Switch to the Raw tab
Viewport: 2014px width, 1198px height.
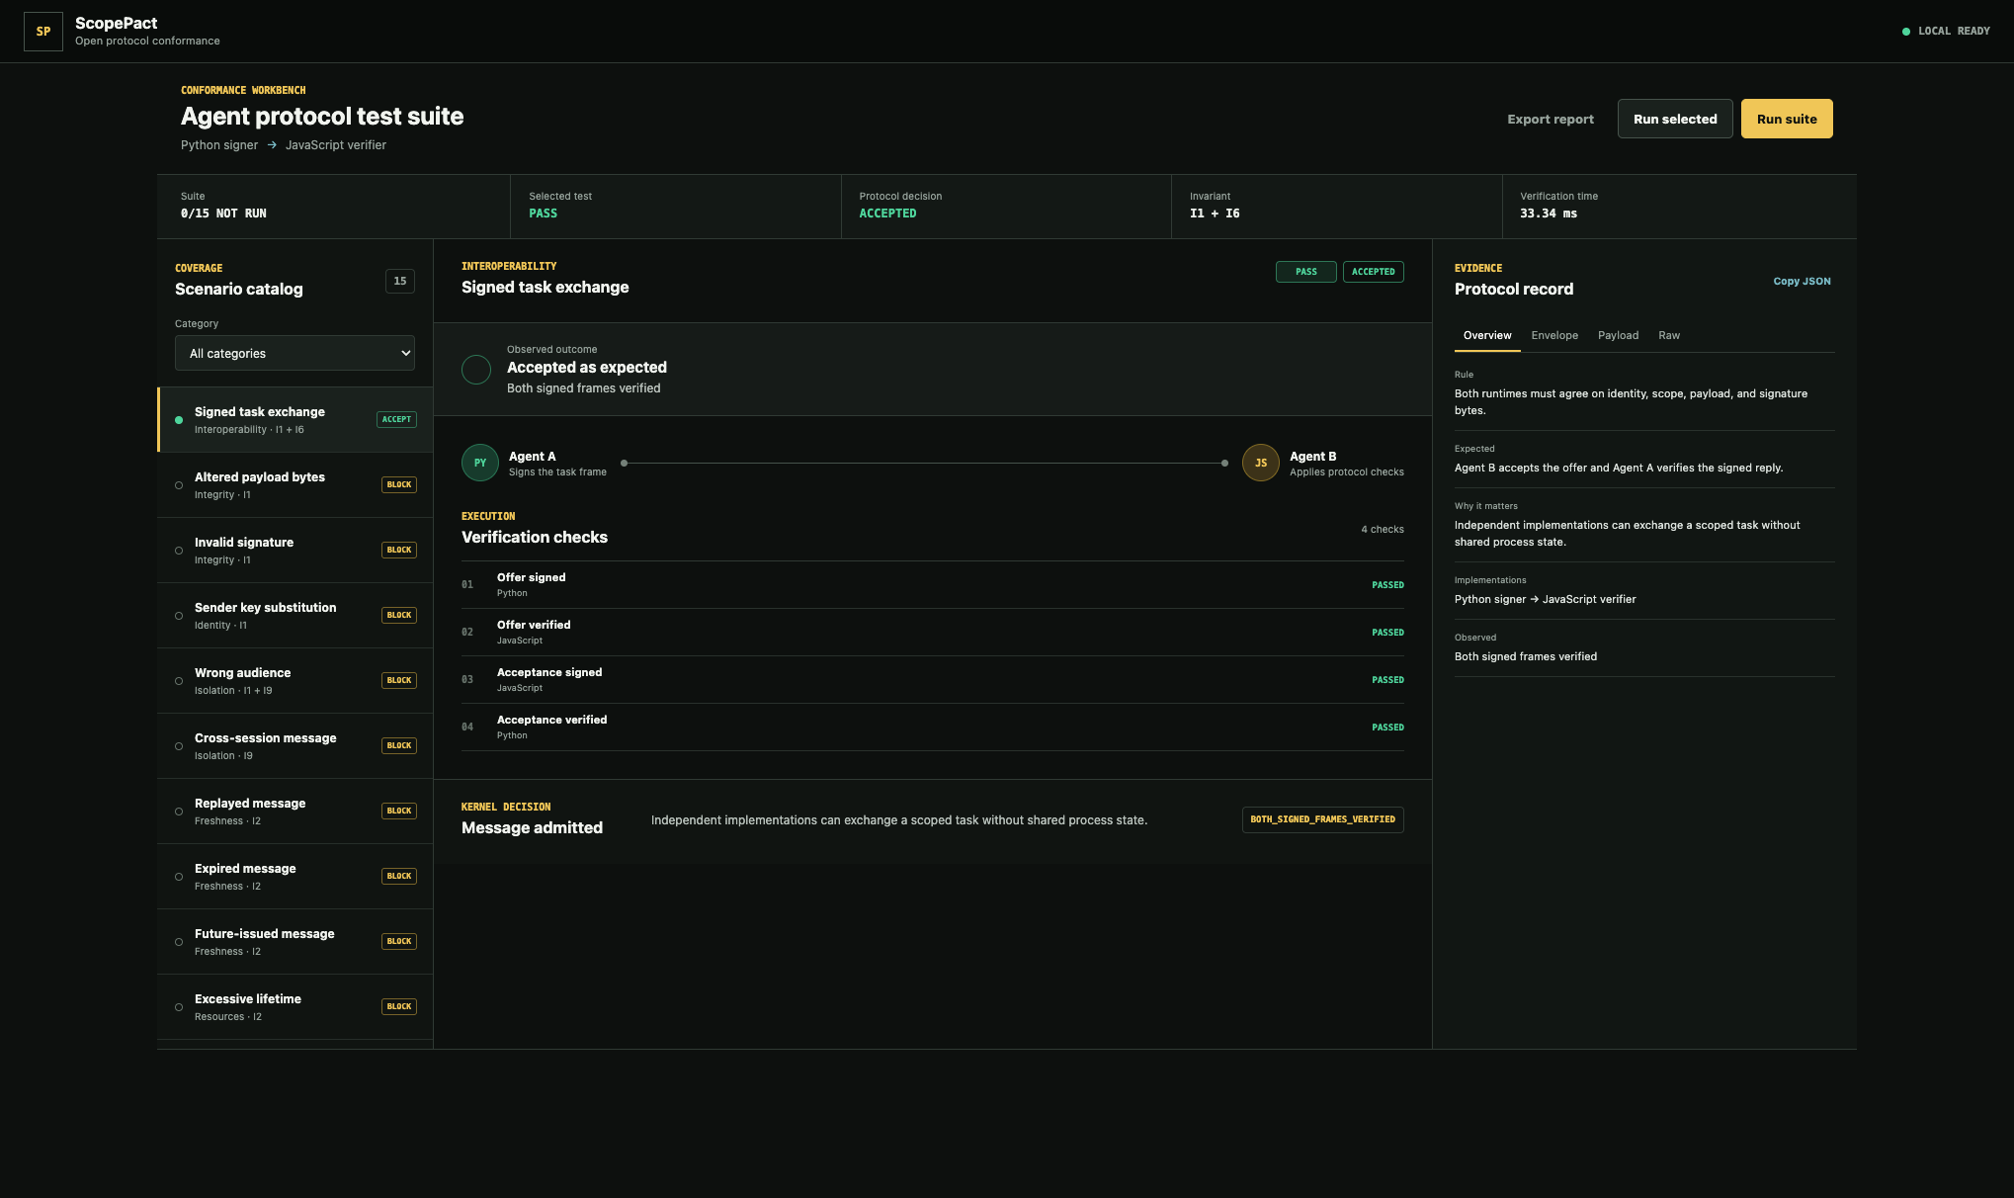(1669, 336)
